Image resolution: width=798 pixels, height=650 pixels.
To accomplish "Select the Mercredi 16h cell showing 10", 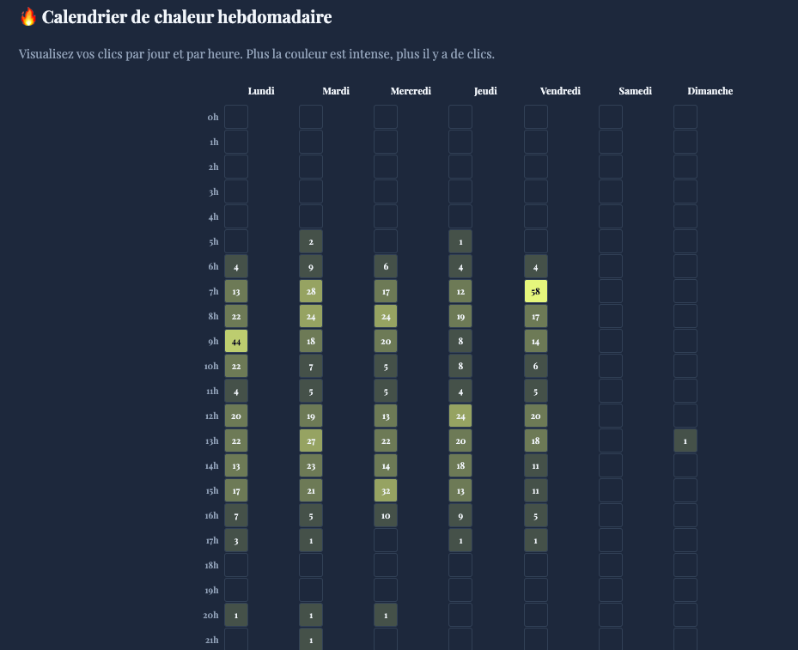I will [386, 516].
